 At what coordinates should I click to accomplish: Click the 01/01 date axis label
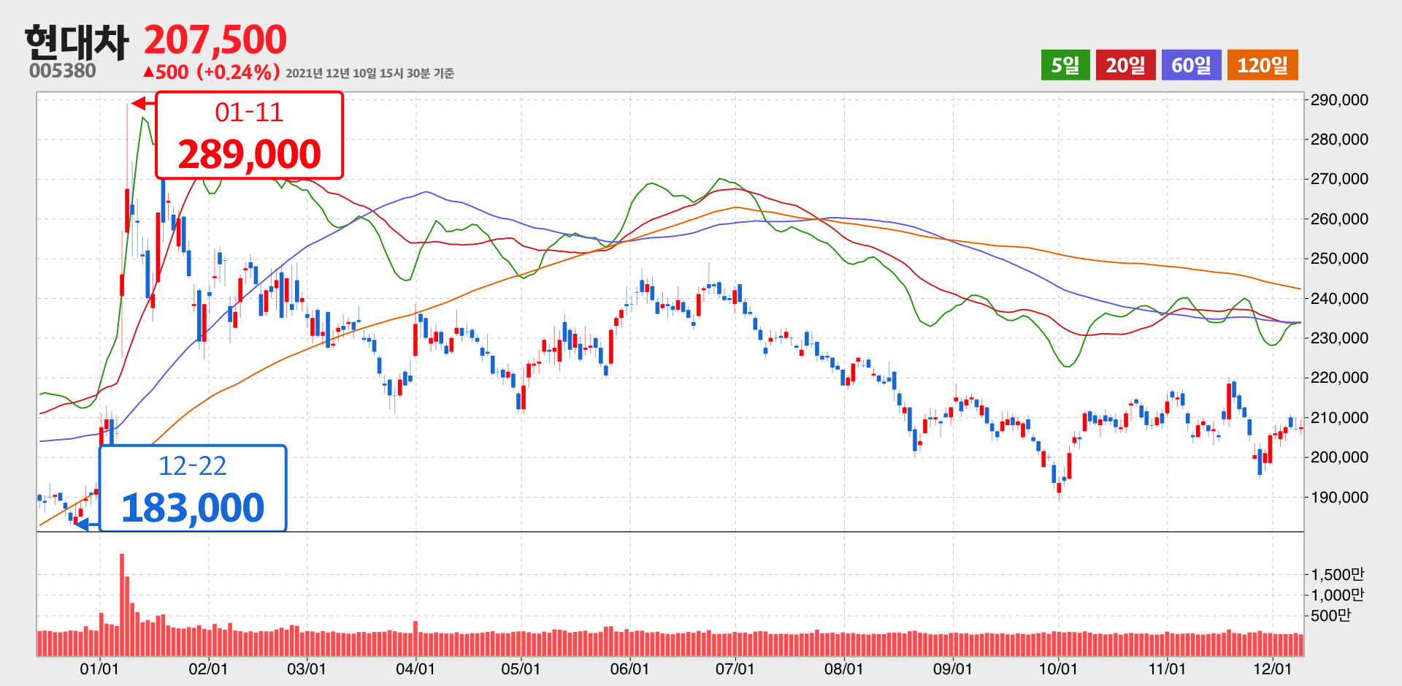pos(99,668)
